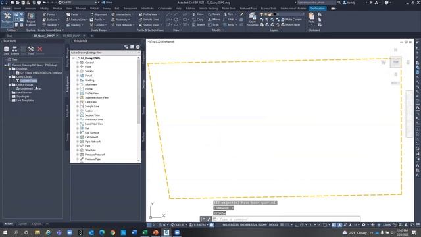
Task: Select Current Query in Query Library
Action: click(29, 80)
